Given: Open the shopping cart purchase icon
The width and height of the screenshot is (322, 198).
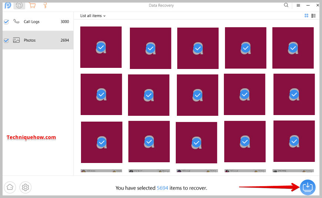Looking at the screenshot, I should click(x=32, y=5).
